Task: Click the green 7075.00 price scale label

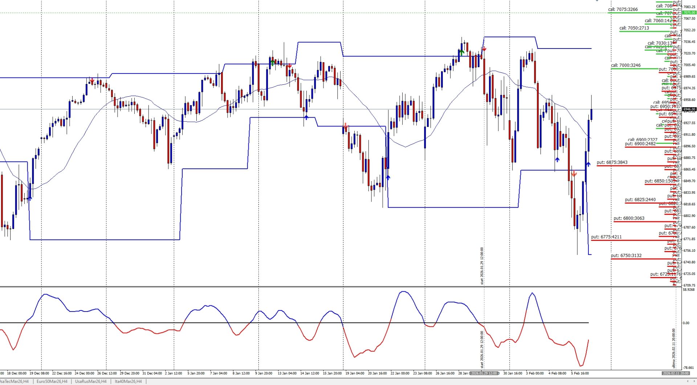Action: [x=689, y=13]
